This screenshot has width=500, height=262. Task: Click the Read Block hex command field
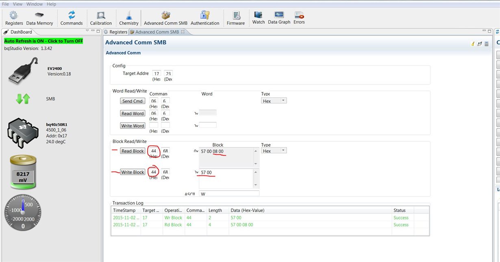click(154, 151)
